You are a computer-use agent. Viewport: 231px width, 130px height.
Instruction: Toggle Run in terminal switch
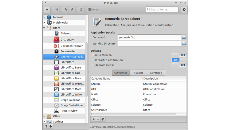[179, 55]
